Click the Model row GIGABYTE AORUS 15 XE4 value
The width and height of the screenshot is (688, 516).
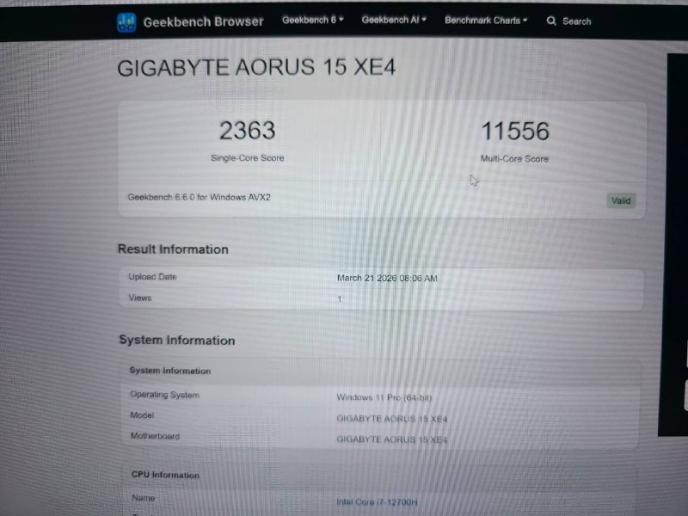pyautogui.click(x=391, y=419)
